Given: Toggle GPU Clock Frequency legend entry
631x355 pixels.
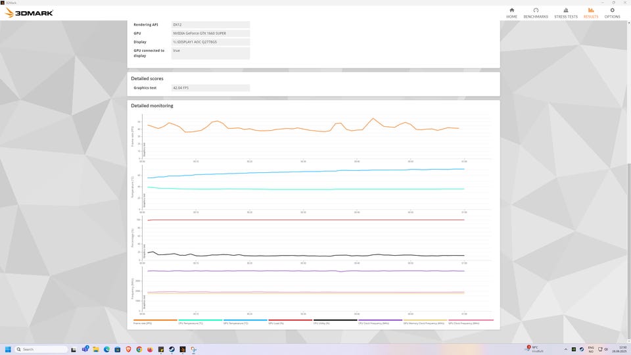Looking at the screenshot, I should pyautogui.click(x=471, y=322).
